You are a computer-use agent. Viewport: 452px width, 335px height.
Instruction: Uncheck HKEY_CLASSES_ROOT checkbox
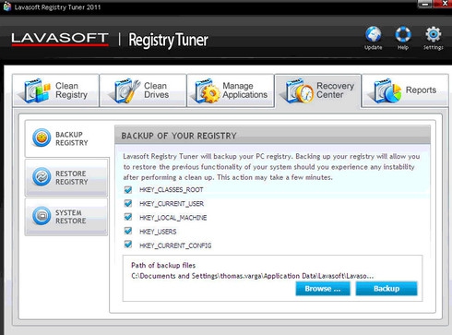(x=128, y=189)
